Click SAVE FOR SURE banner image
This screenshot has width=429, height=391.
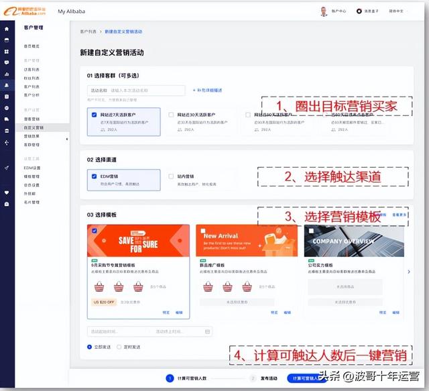(138, 240)
